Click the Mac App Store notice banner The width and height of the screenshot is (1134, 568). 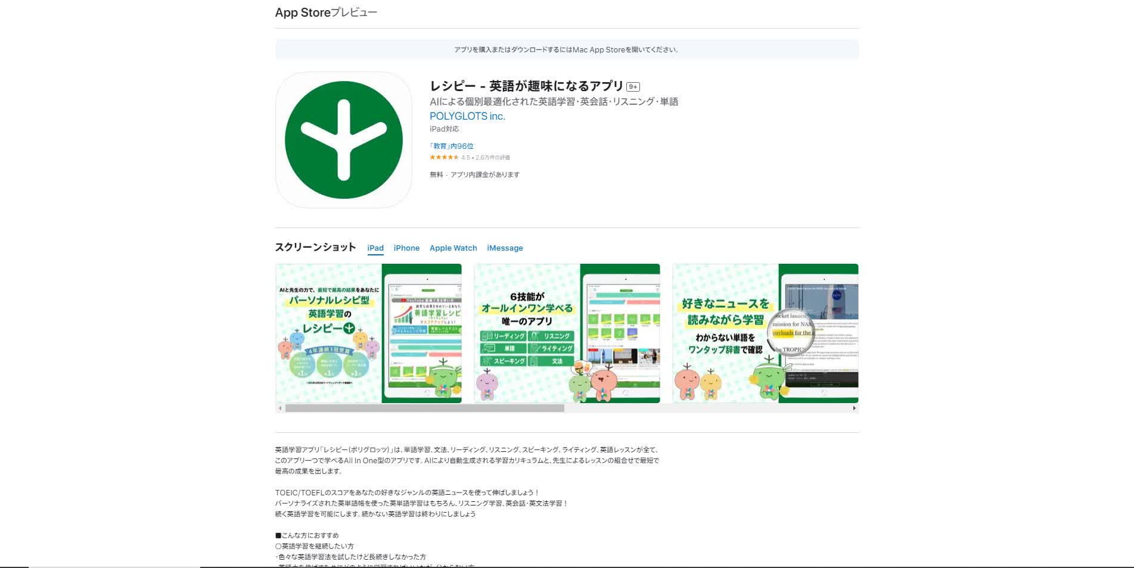point(567,50)
